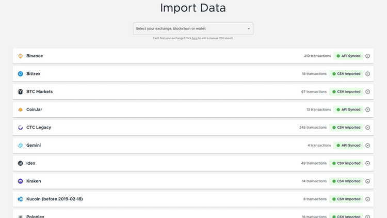Expand the Bittrex row with circled arrow
Image resolution: width=387 pixels, height=218 pixels.
(x=368, y=74)
